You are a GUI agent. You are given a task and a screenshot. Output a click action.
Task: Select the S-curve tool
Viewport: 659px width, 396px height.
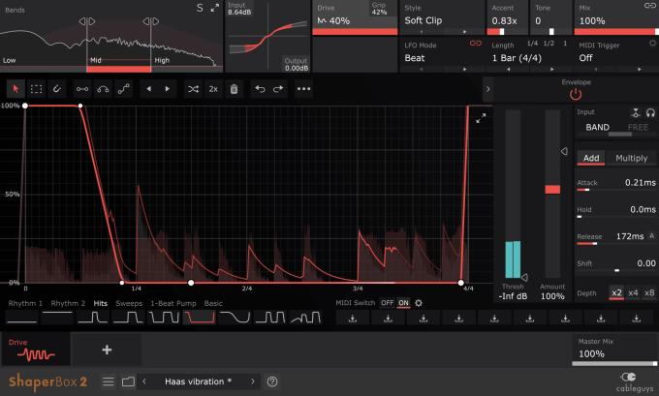(x=124, y=89)
